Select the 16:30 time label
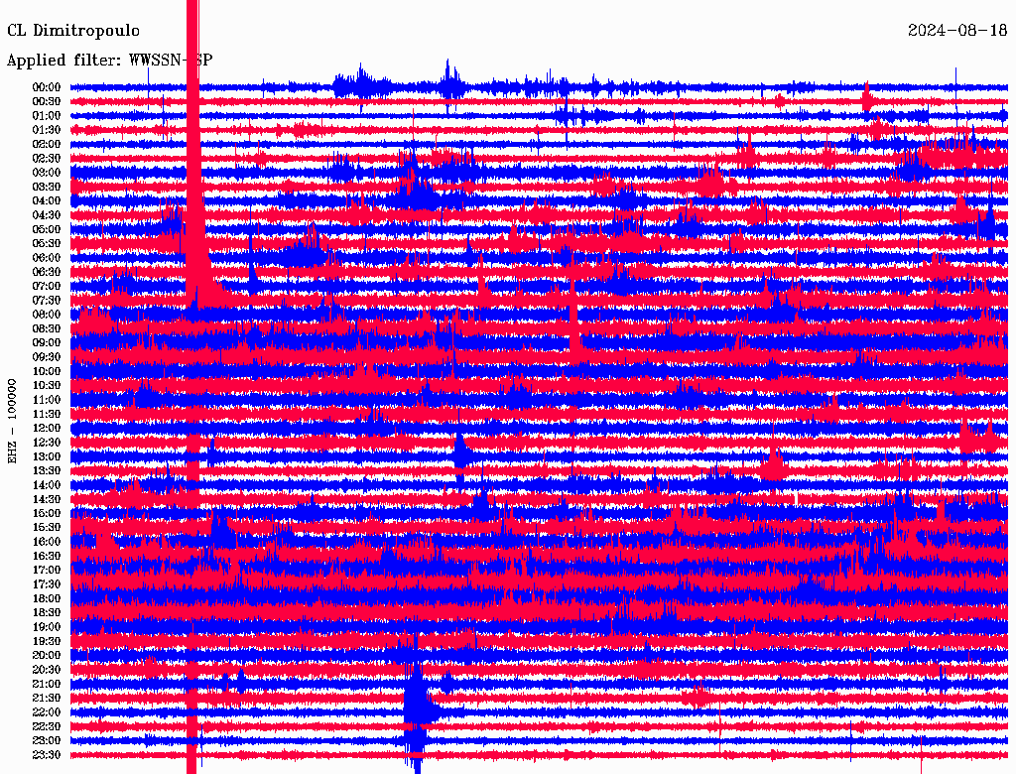 tap(47, 557)
